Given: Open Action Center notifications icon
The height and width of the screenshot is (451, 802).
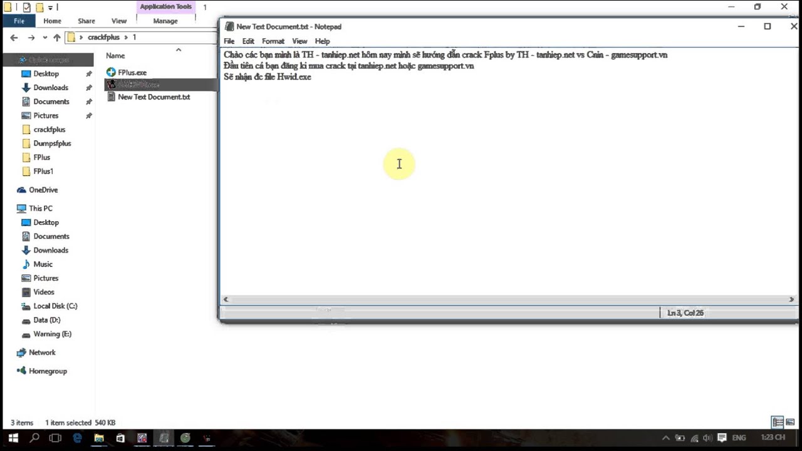Looking at the screenshot, I should click(x=722, y=438).
